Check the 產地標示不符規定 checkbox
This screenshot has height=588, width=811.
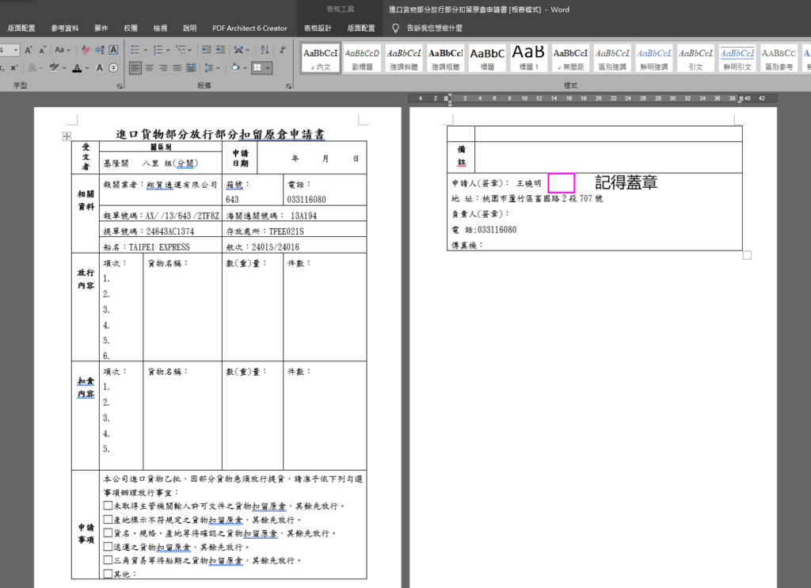click(x=108, y=519)
